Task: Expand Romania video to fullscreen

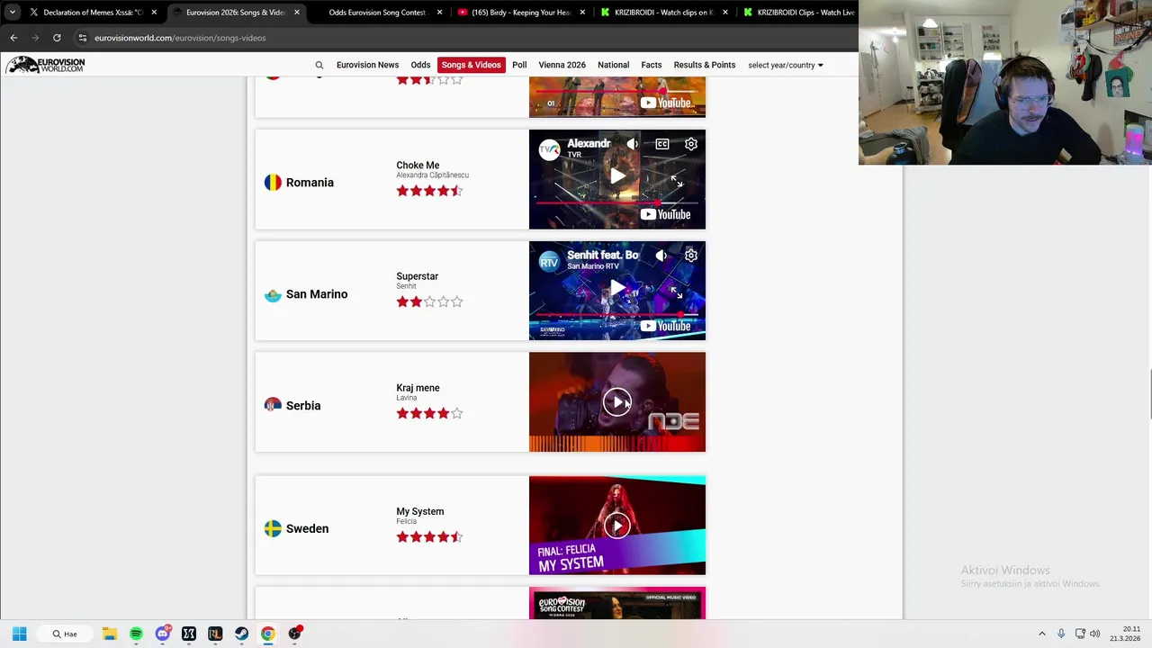Action: [677, 182]
